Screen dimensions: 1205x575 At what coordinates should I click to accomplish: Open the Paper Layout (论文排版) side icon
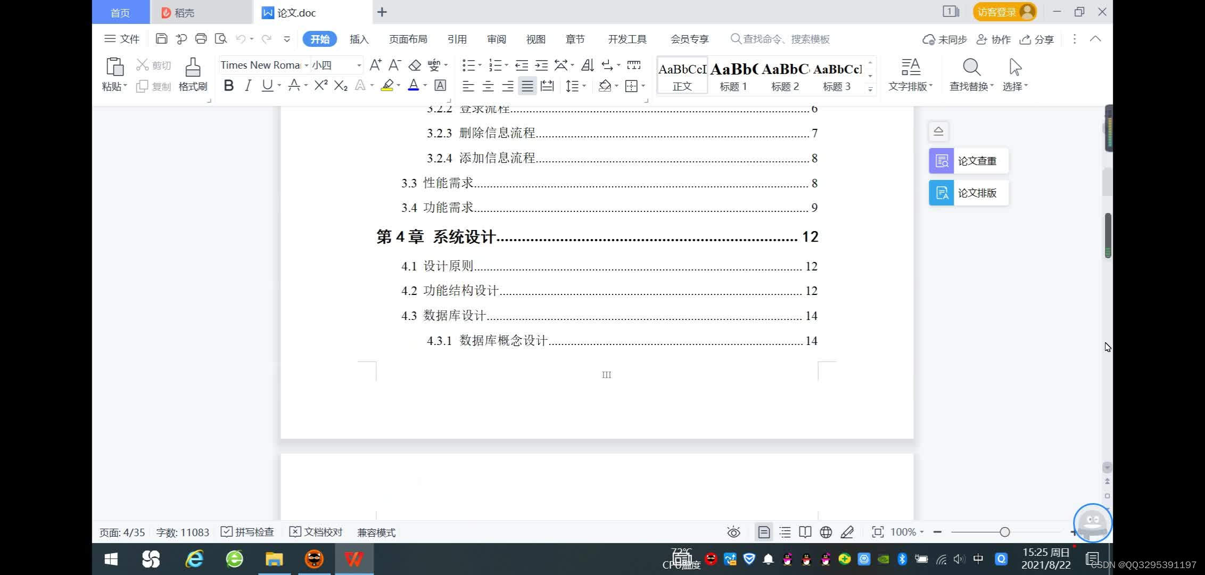(941, 193)
